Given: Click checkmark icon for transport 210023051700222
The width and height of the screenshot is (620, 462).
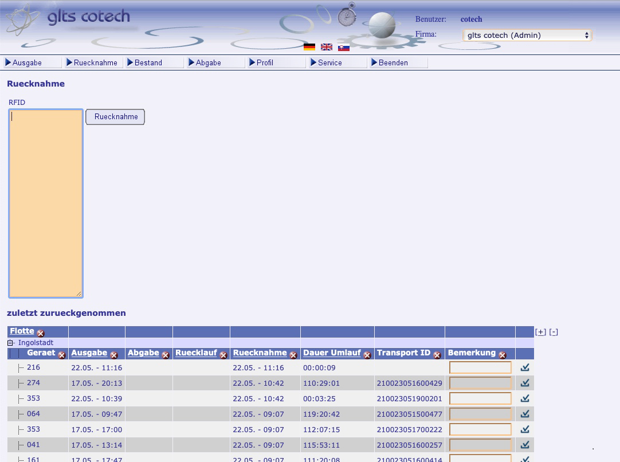Looking at the screenshot, I should pos(525,429).
